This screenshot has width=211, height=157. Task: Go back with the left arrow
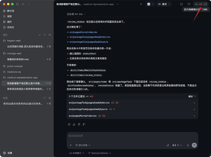(23, 4)
